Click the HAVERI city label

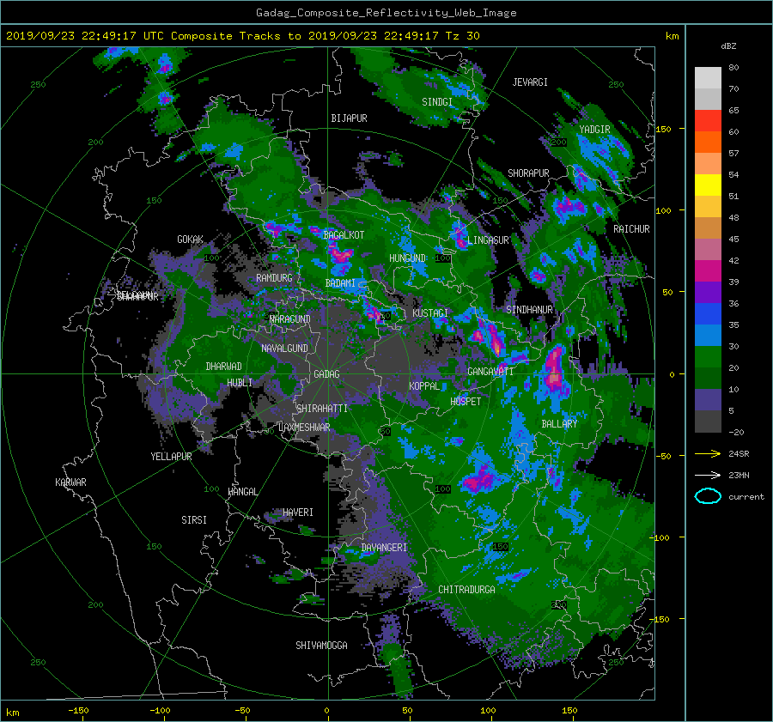[298, 513]
